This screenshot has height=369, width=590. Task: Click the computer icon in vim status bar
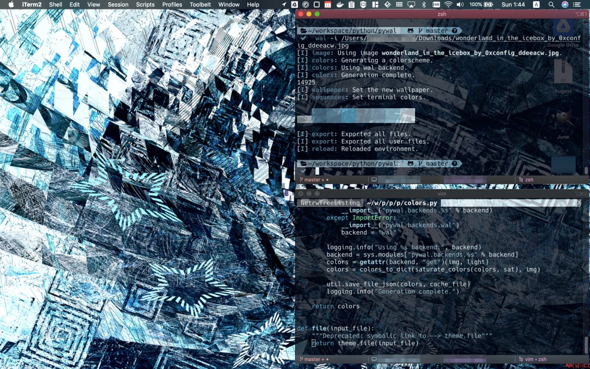pyautogui.click(x=374, y=359)
